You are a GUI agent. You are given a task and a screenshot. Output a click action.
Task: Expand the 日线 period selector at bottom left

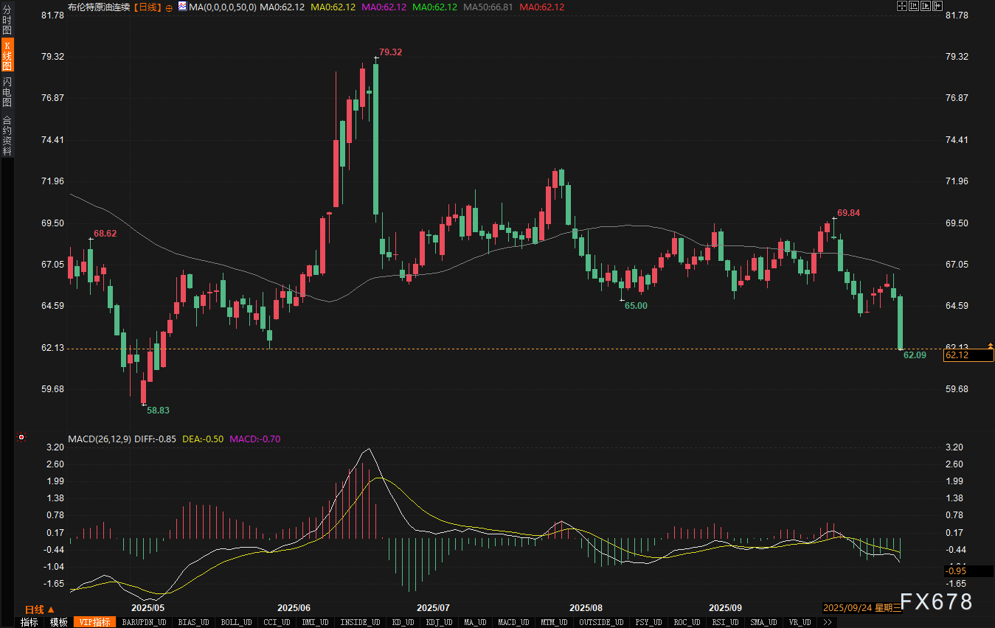(40, 610)
